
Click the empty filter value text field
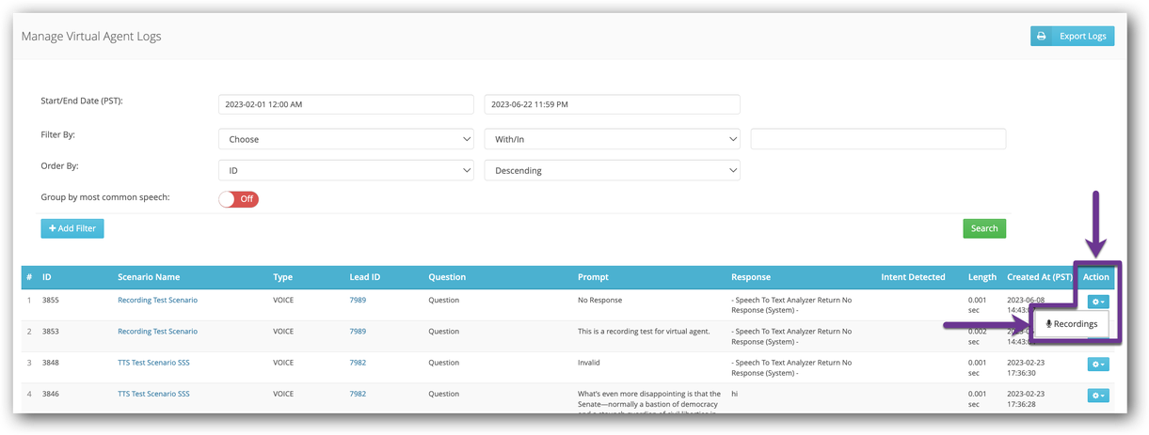[878, 139]
